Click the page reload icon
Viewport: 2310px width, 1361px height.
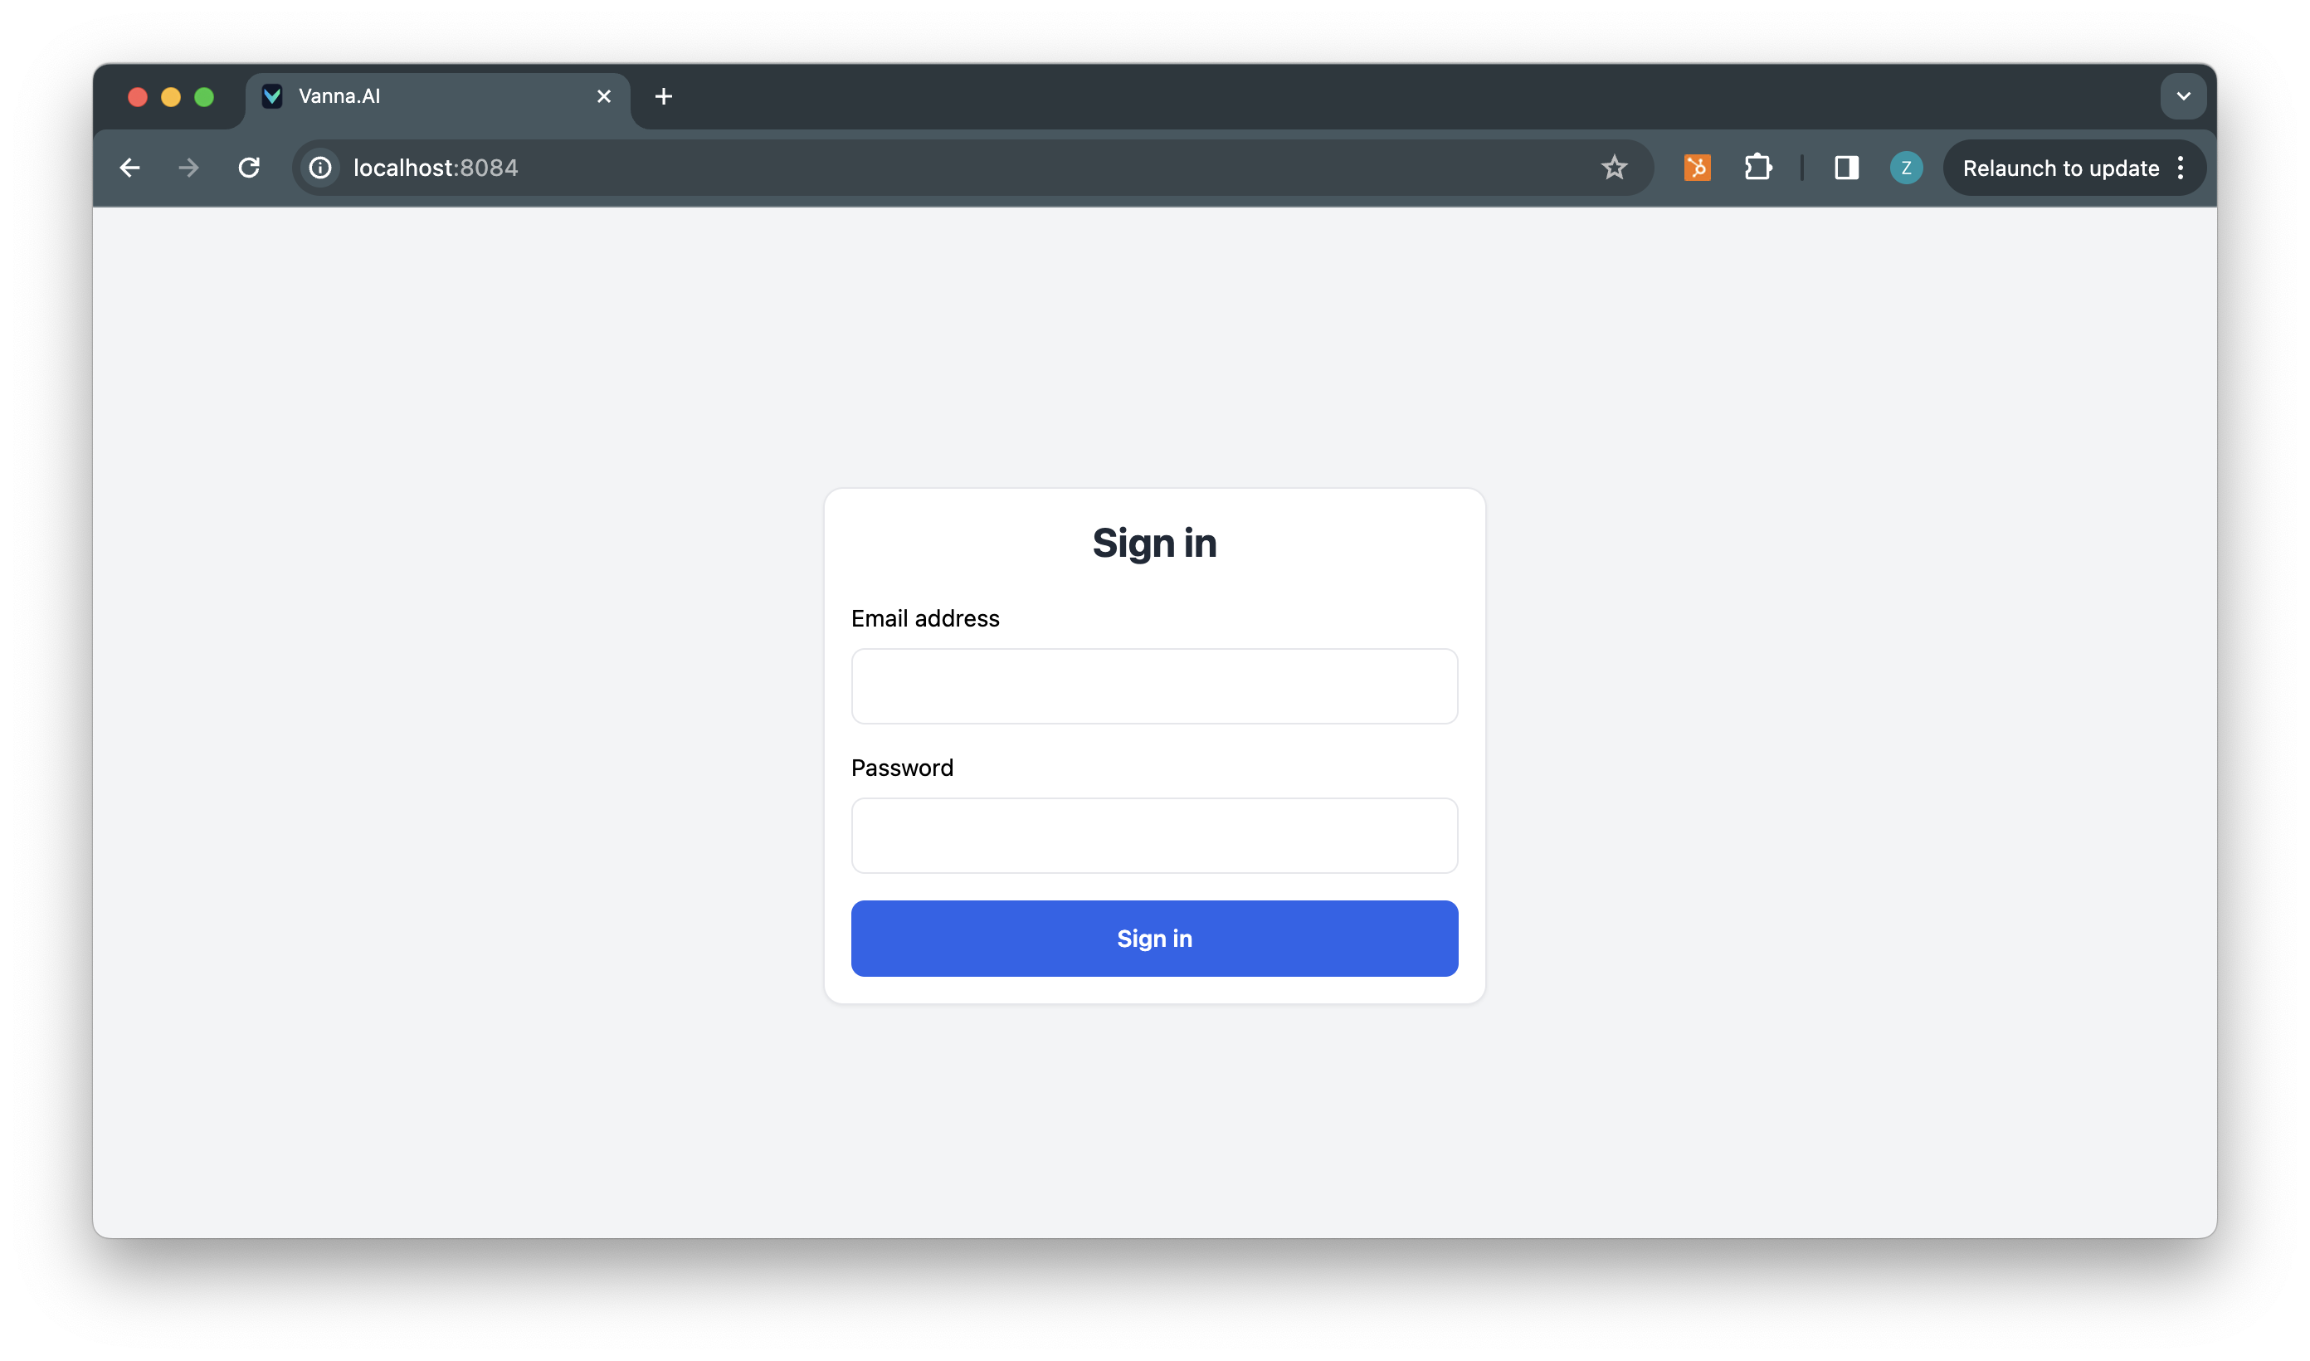(x=248, y=168)
